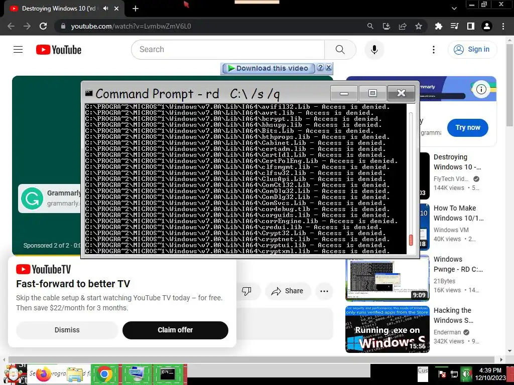514x385 pixels.
Task: Click the Claim offer button
Action: click(x=175, y=330)
